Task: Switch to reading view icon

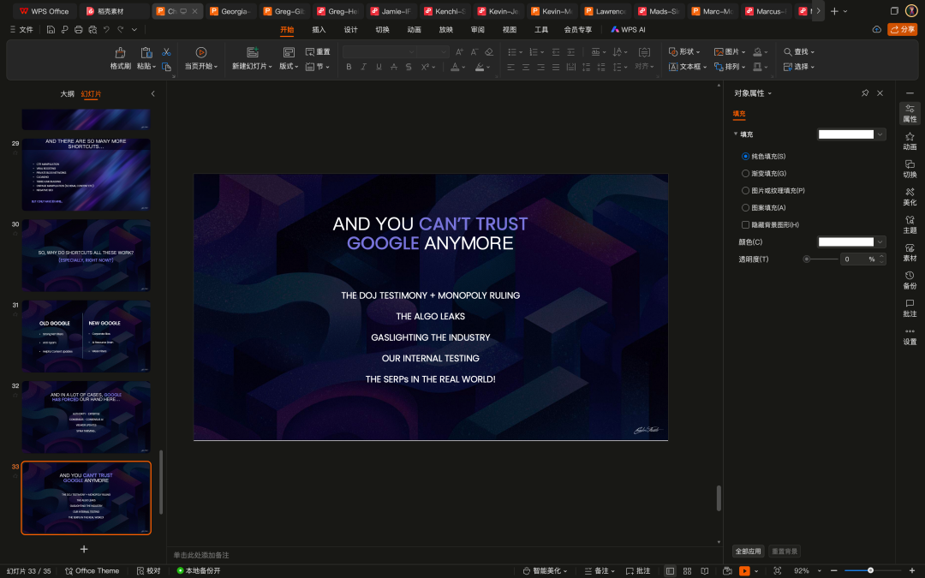Action: (x=704, y=571)
